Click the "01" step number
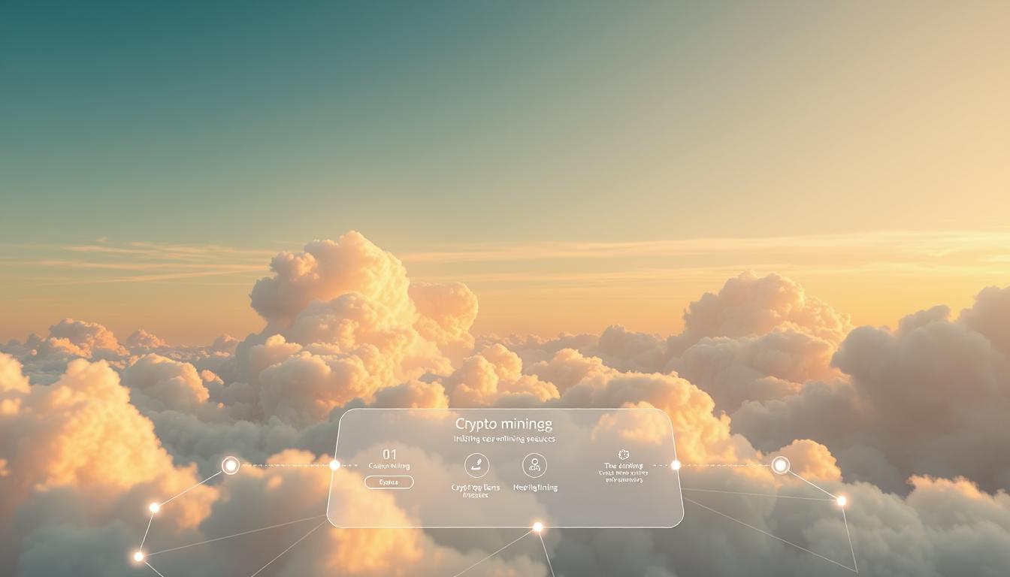This screenshot has width=1010, height=577. tap(389, 455)
